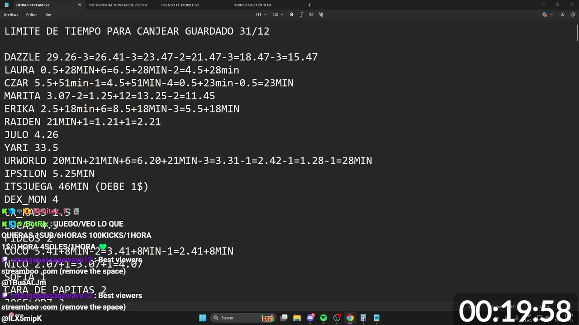The height and width of the screenshot is (325, 579).
Task: Insert a link with the link icon
Action: point(311,14)
